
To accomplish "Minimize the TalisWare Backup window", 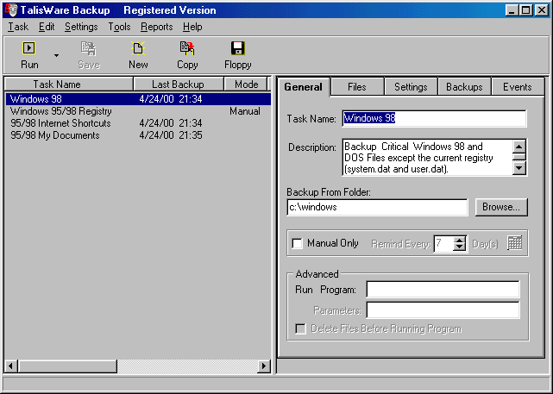I will pos(512,10).
